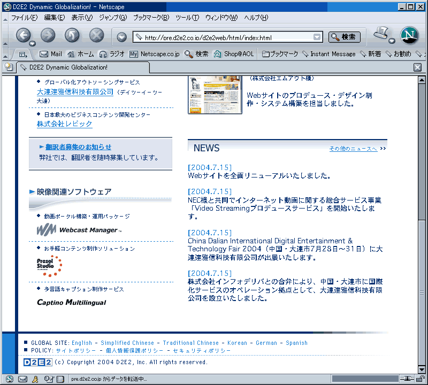
Task: Click the AIM buddy icon in status bar
Action: pos(35,379)
